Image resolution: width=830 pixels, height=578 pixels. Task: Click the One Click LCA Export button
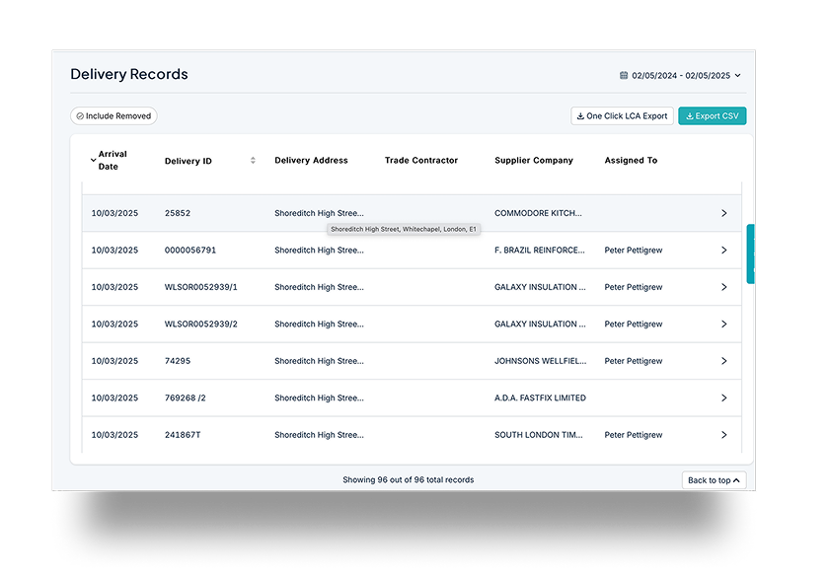point(622,115)
